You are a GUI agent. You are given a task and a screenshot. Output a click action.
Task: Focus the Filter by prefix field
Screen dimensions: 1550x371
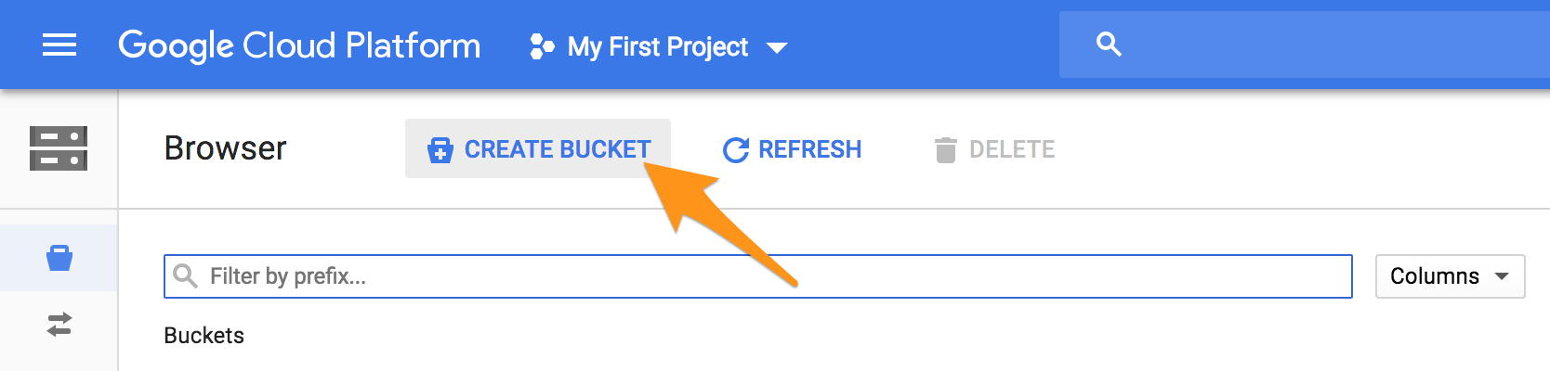tap(757, 276)
